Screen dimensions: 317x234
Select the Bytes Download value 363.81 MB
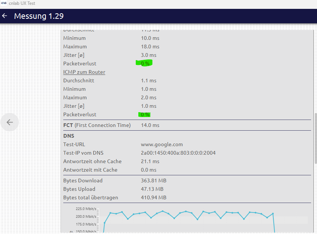point(153,180)
